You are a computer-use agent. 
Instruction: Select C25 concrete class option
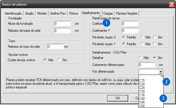click(x=151, y=88)
